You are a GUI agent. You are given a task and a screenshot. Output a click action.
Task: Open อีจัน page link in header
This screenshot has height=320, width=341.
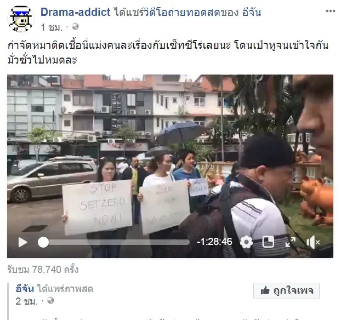coord(252,12)
